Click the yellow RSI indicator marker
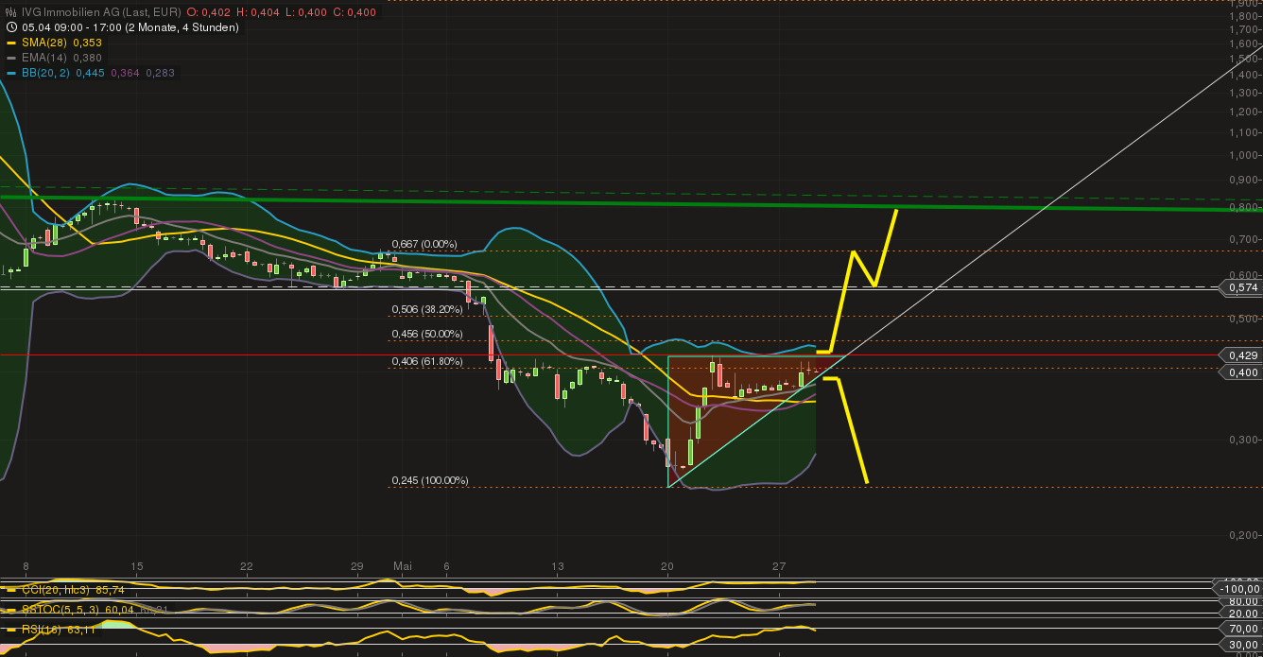This screenshot has width=1263, height=657. [10, 629]
